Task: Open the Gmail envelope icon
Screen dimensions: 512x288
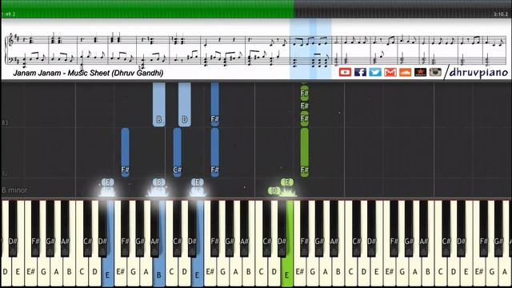Action: [x=390, y=72]
